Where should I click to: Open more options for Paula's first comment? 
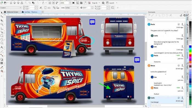[182, 24]
